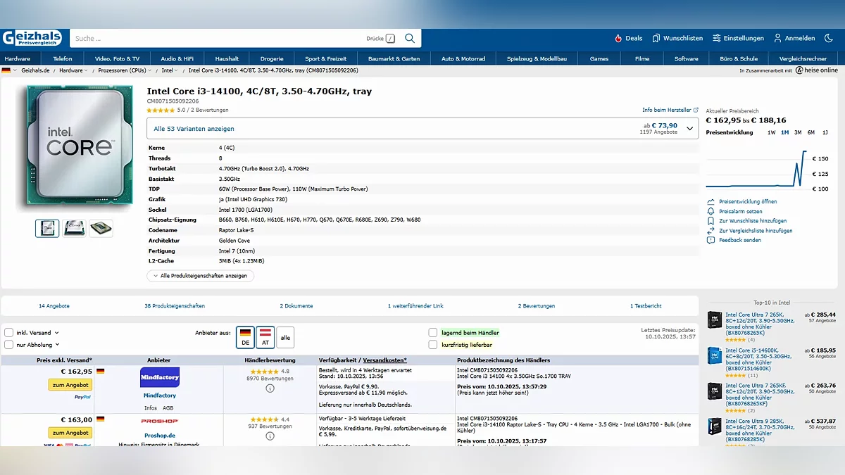Click the Preisentwicklung öffnen chart icon
The width and height of the screenshot is (845, 475).
[x=711, y=202]
